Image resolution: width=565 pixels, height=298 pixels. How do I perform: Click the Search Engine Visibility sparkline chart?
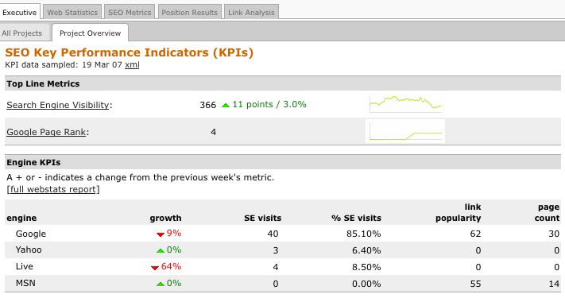[406, 104]
